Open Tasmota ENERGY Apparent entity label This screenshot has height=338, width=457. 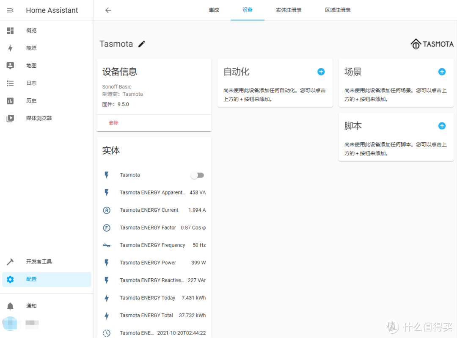152,192
